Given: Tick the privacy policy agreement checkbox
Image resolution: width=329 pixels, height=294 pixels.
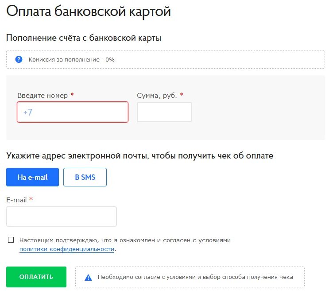Looking at the screenshot, I should (x=11, y=240).
